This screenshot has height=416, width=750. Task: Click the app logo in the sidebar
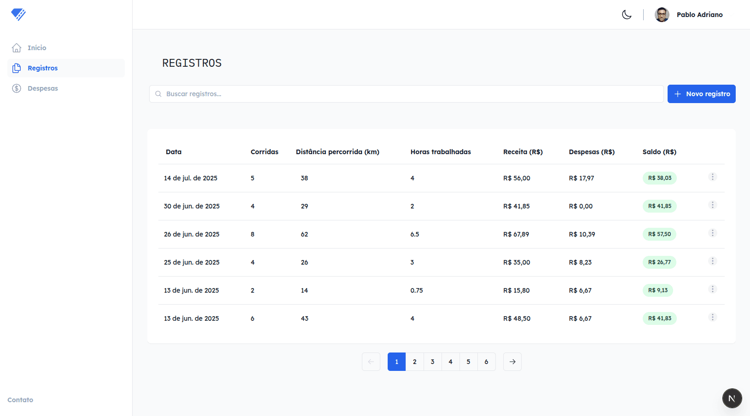click(x=18, y=14)
